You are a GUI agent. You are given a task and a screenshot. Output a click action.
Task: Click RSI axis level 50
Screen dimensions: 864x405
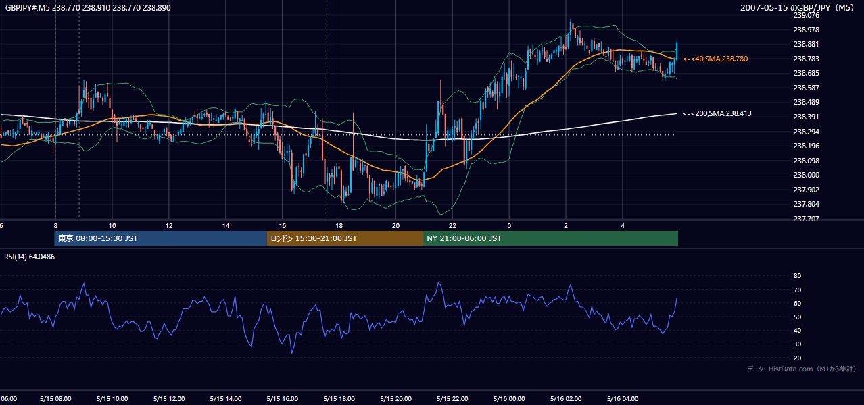pyautogui.click(x=797, y=317)
